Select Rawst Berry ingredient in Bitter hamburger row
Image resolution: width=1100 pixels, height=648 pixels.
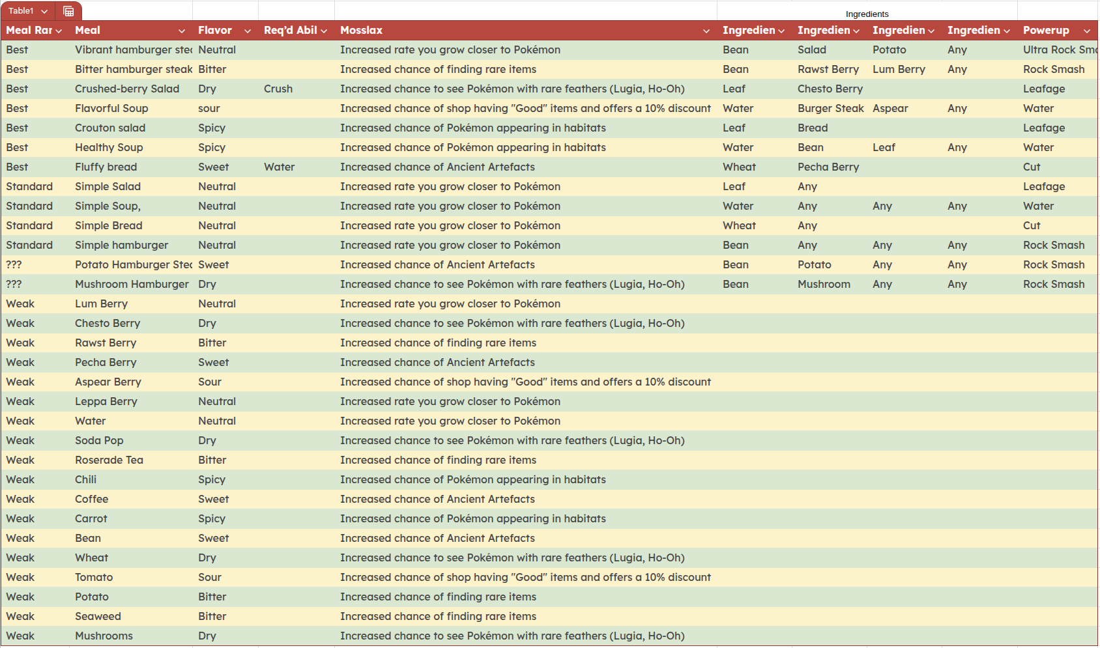(830, 69)
